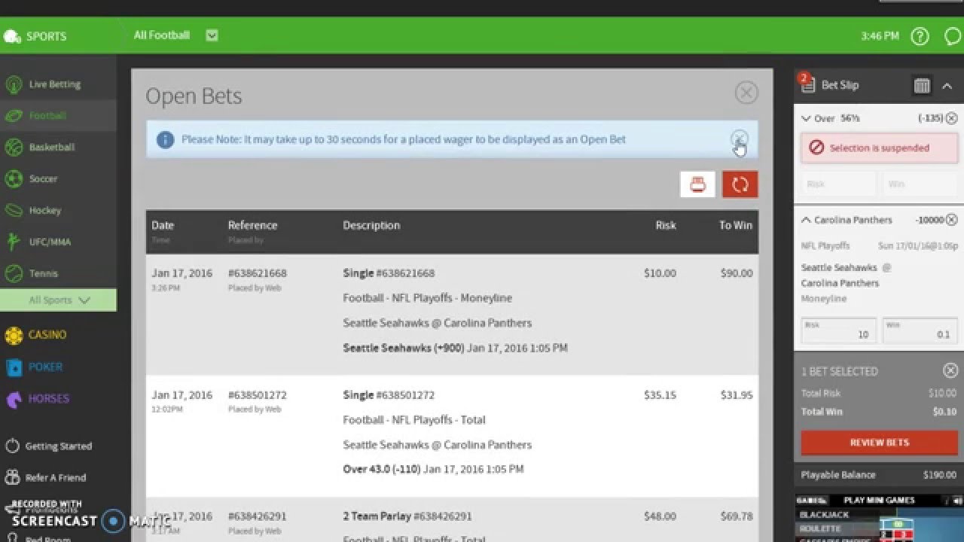
Task: Remove the Over selection from bet slip
Action: [x=951, y=118]
